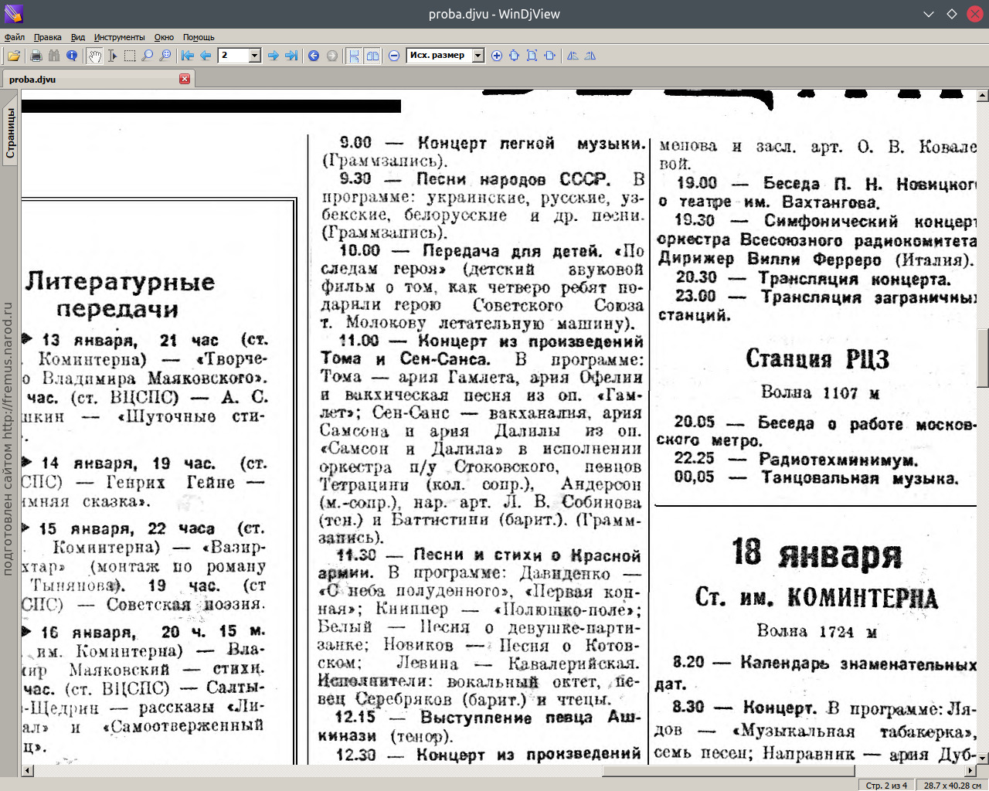
Task: Open the Find binoculars tool
Action: click(54, 56)
